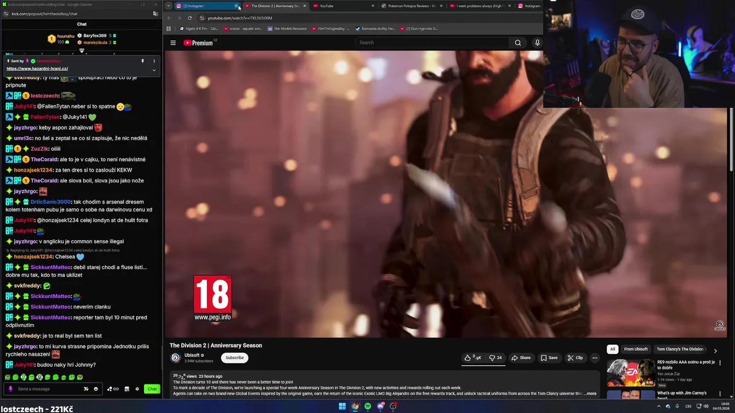Open Chrome apps grid in bookmarks bar
Screen dimensions: 735x413
tap(168, 29)
